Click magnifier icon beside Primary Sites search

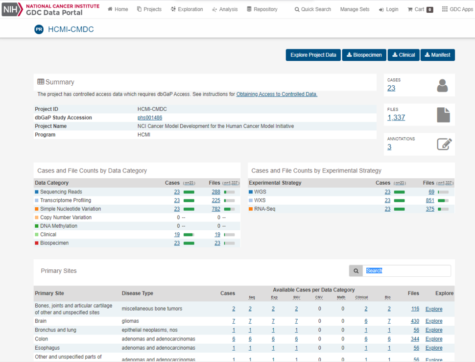coord(356,270)
